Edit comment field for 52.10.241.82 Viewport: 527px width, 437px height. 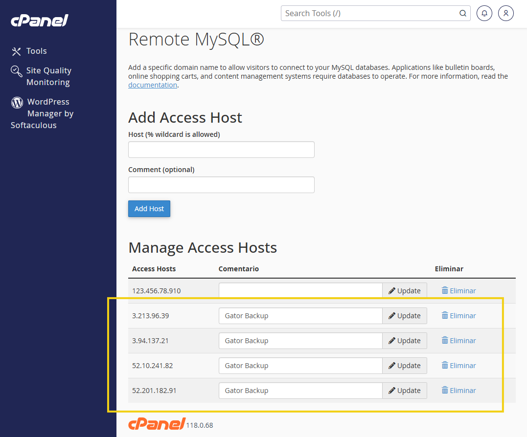[x=300, y=366]
